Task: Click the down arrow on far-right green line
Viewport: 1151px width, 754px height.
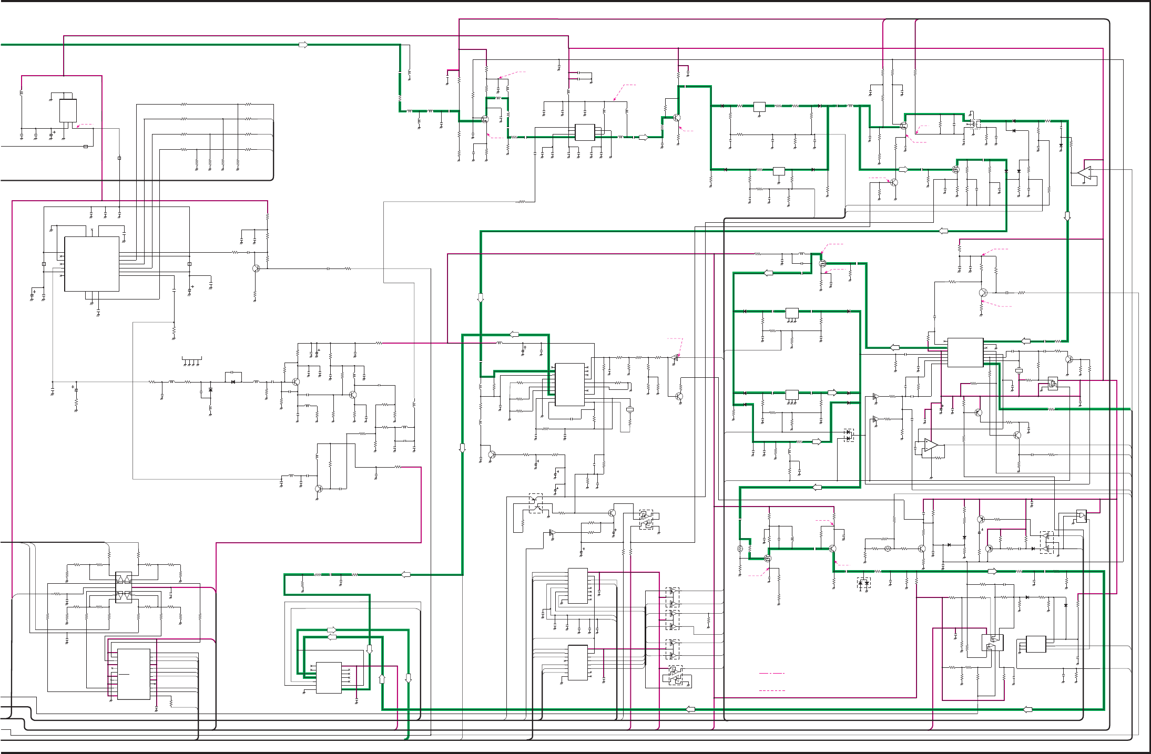Action: [x=1067, y=216]
